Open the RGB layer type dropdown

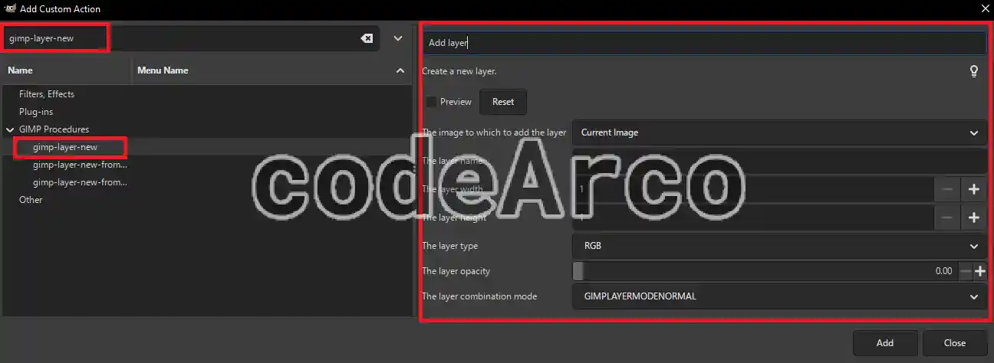point(779,246)
